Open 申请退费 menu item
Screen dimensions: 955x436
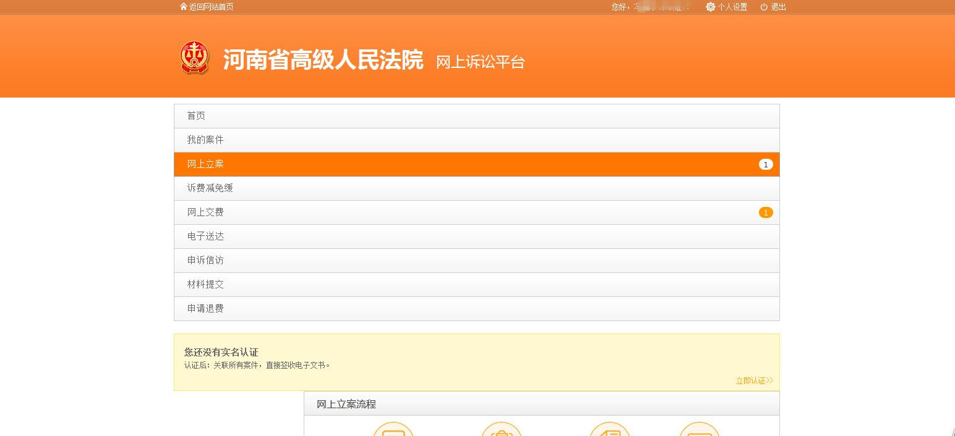(477, 309)
